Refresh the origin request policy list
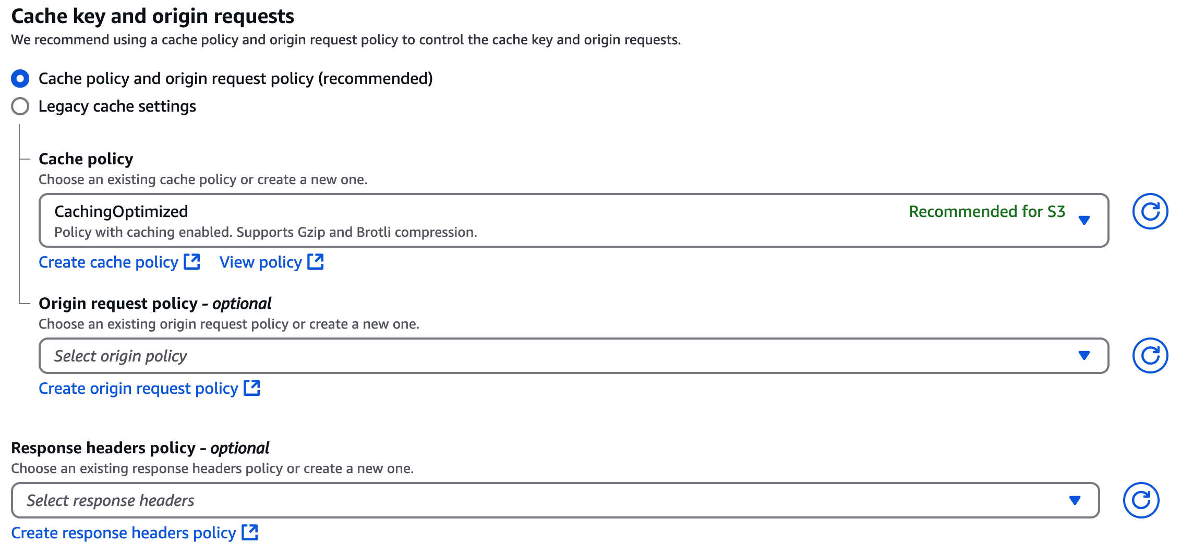The height and width of the screenshot is (555, 1181). [1150, 356]
